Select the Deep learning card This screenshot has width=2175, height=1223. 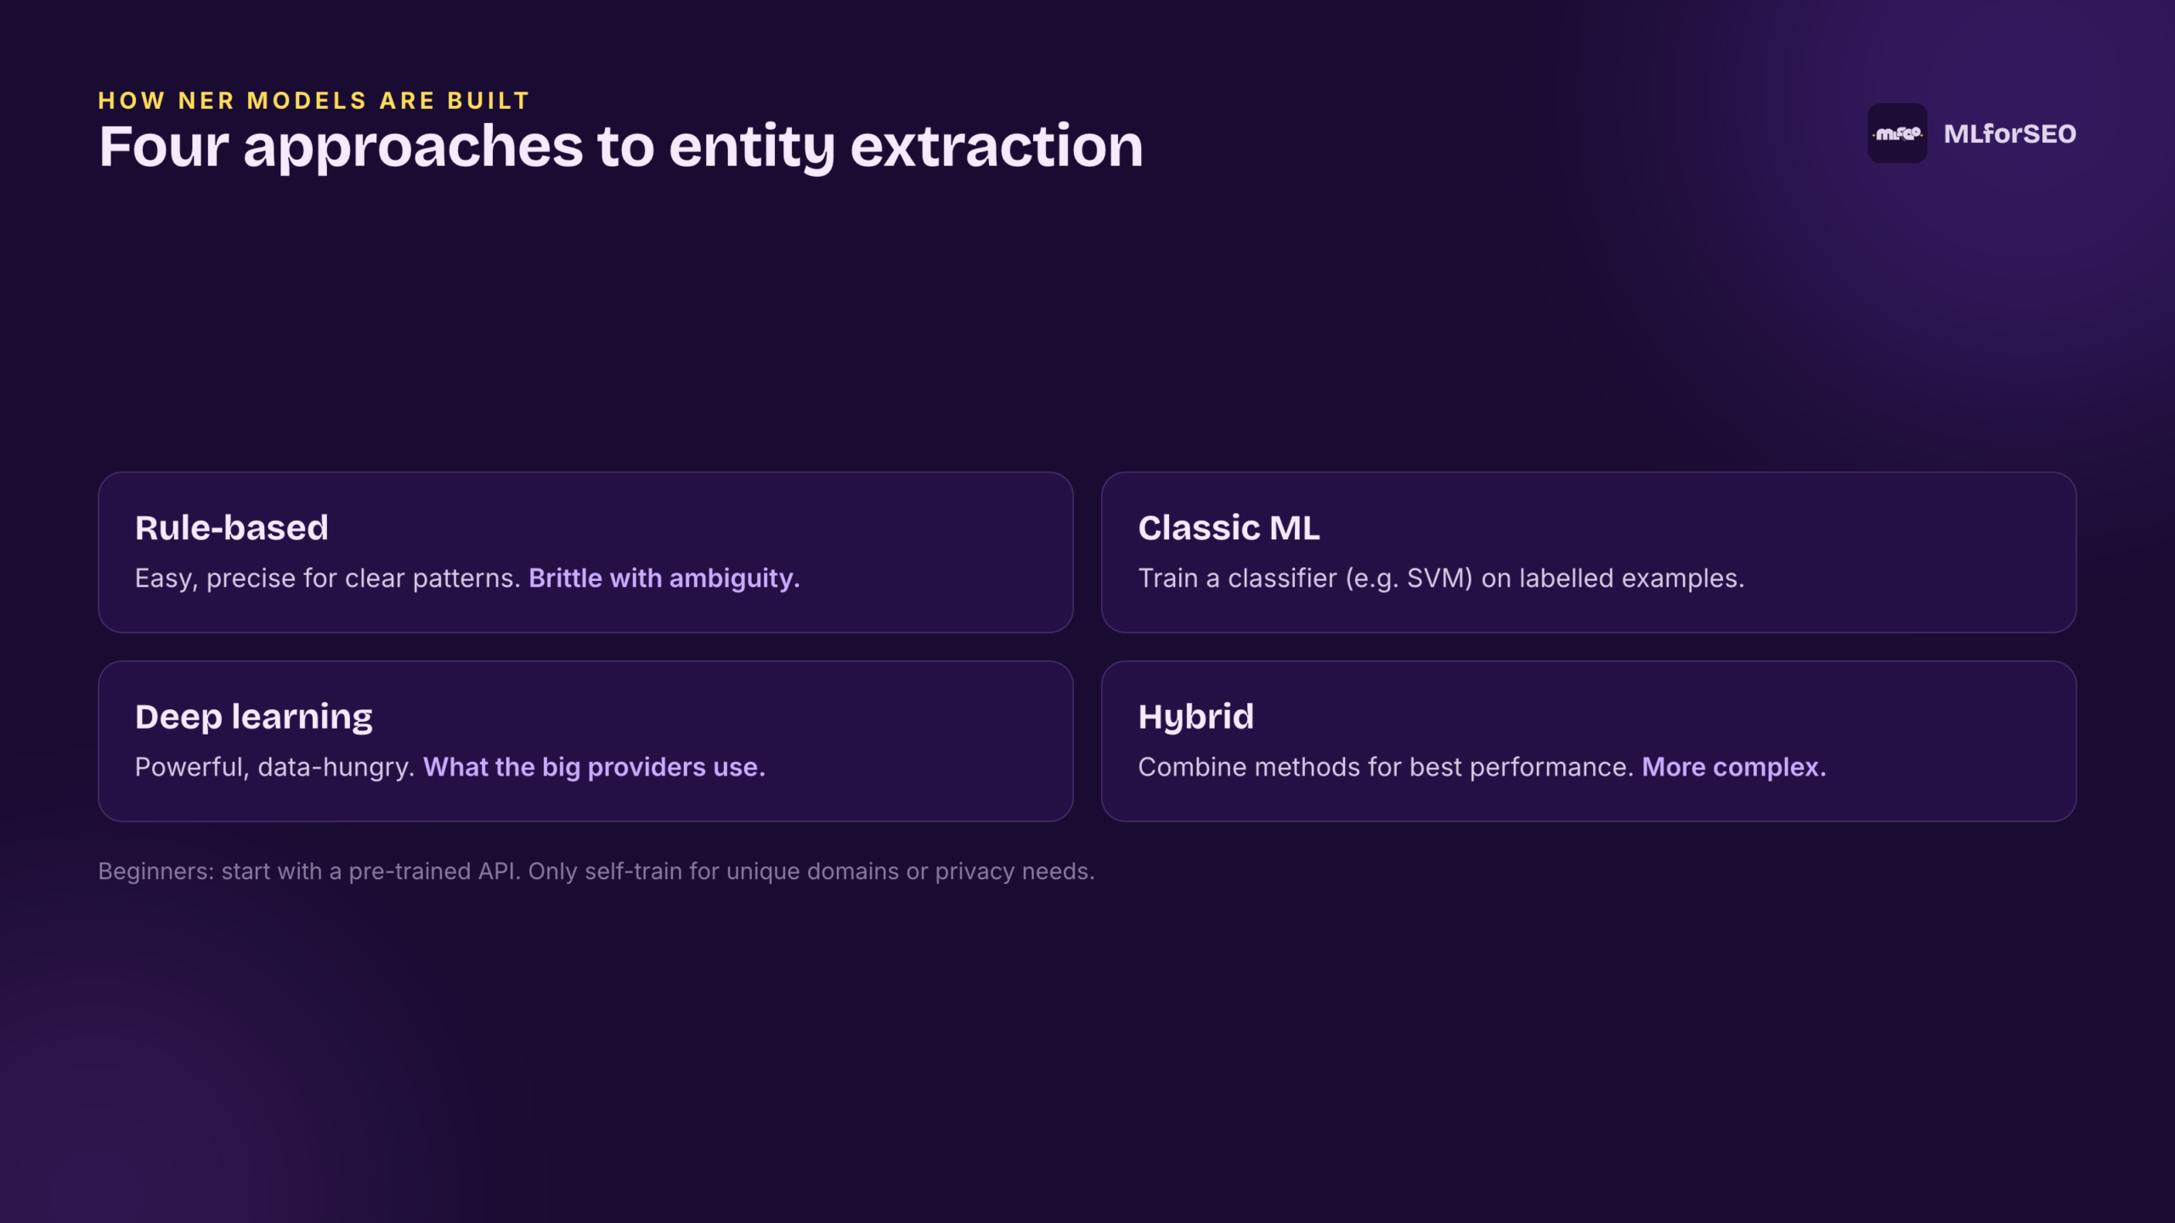[585, 741]
